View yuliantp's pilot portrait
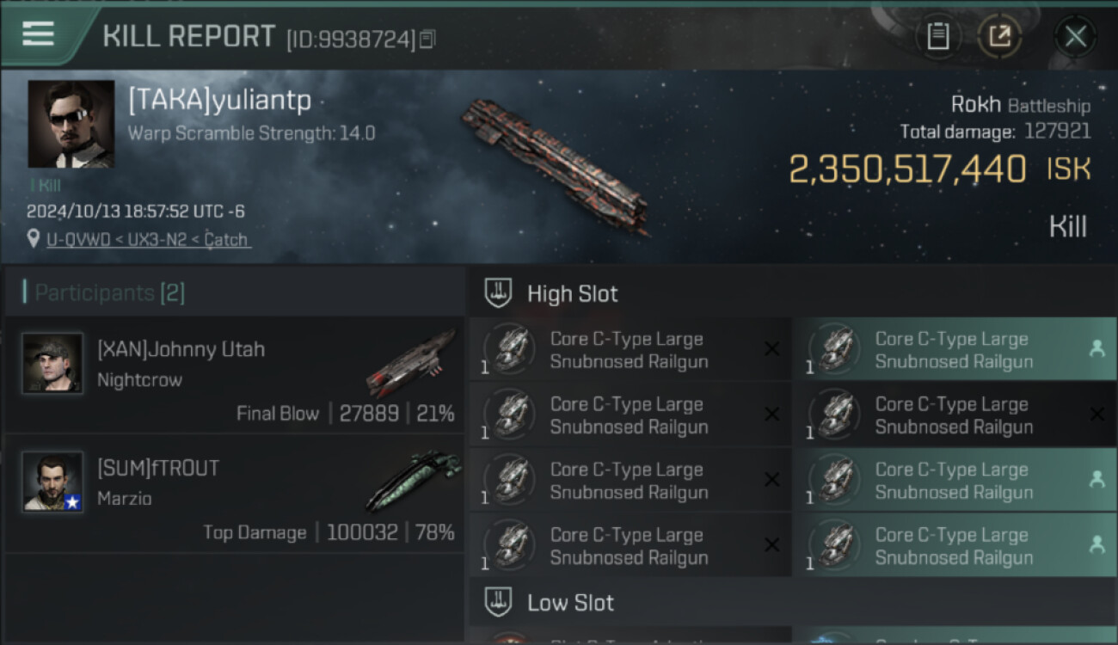The image size is (1118, 645). tap(71, 124)
